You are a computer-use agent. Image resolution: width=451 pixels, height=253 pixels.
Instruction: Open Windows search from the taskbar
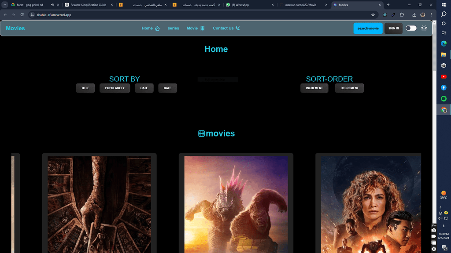pos(444,14)
